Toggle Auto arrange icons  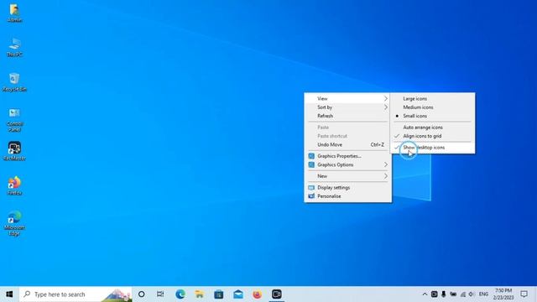click(x=432, y=128)
